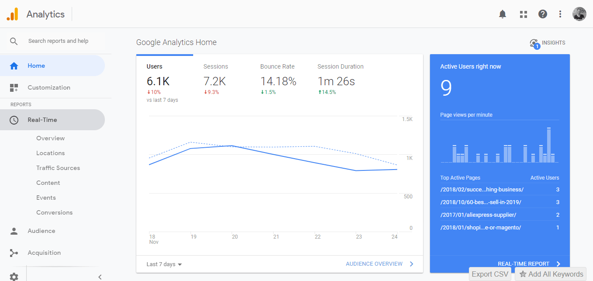
Task: Go to Home in the sidebar
Action: point(52,66)
